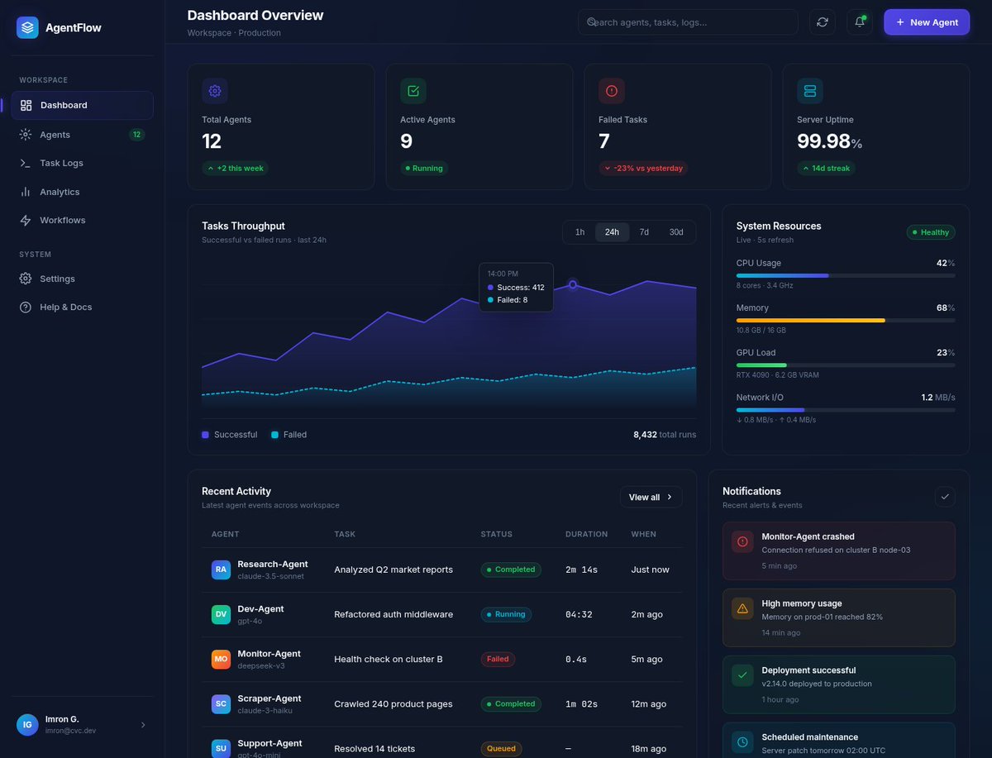The height and width of the screenshot is (758, 992).
Task: Click the Failed Tasks alert icon
Action: 612,91
